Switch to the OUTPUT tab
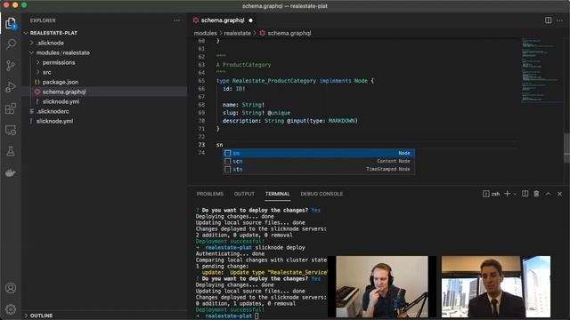The height and width of the screenshot is (320, 570). click(244, 194)
